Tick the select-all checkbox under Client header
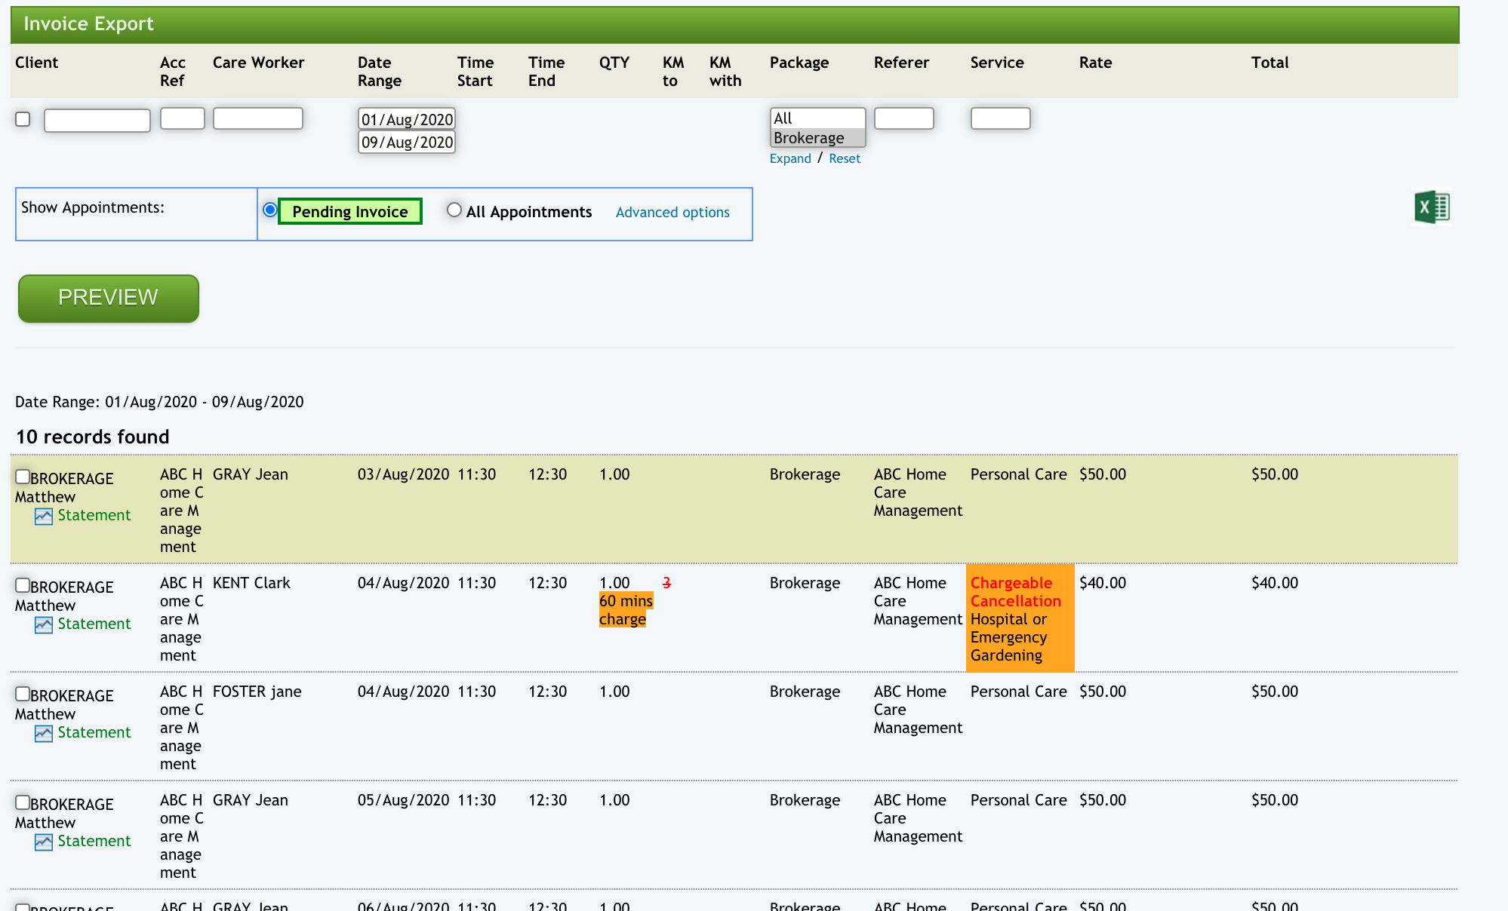The image size is (1508, 911). 23,119
